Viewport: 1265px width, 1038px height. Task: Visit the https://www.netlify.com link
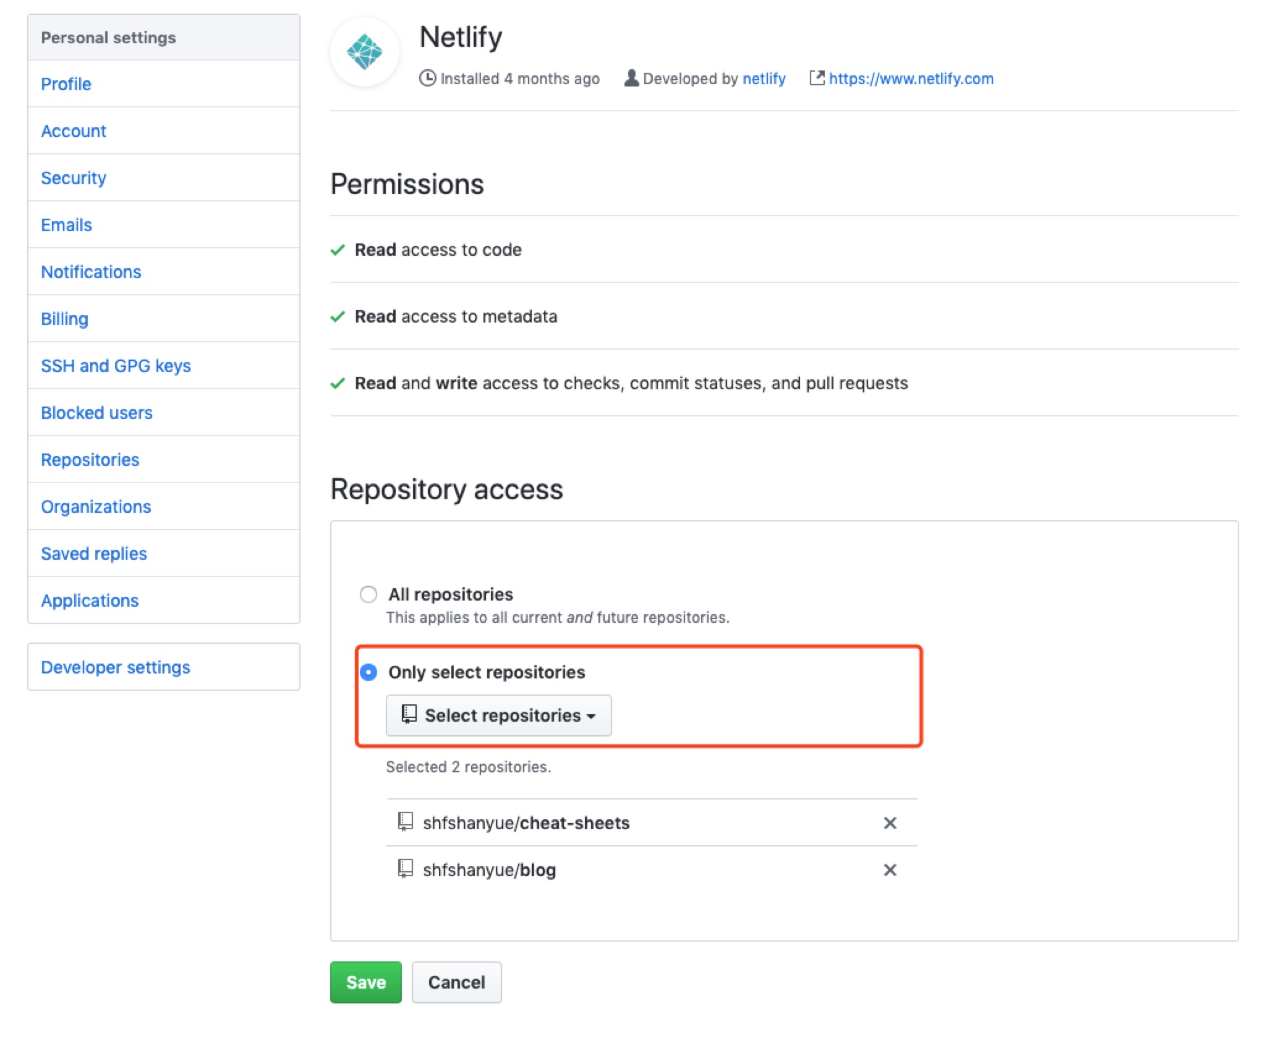(x=911, y=78)
